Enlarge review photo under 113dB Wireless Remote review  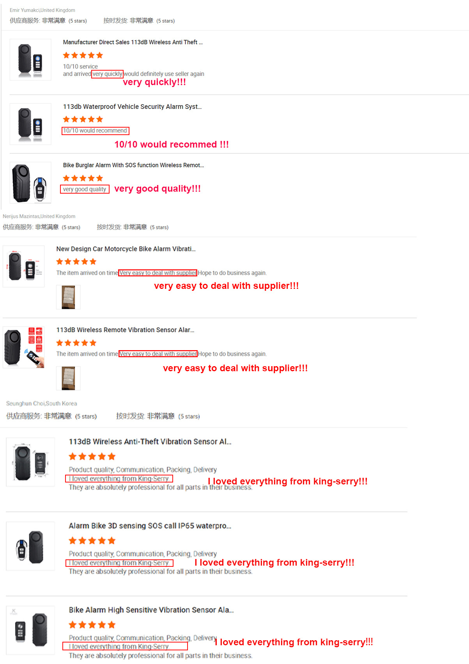pyautogui.click(x=69, y=378)
